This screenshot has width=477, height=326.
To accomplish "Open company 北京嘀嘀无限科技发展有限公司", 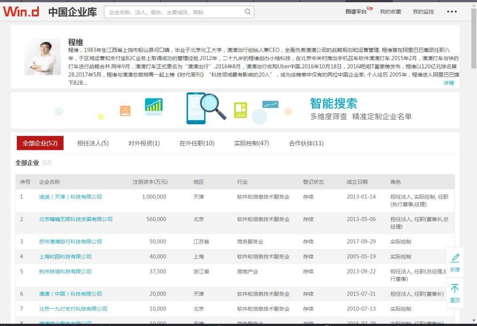I will (x=76, y=219).
